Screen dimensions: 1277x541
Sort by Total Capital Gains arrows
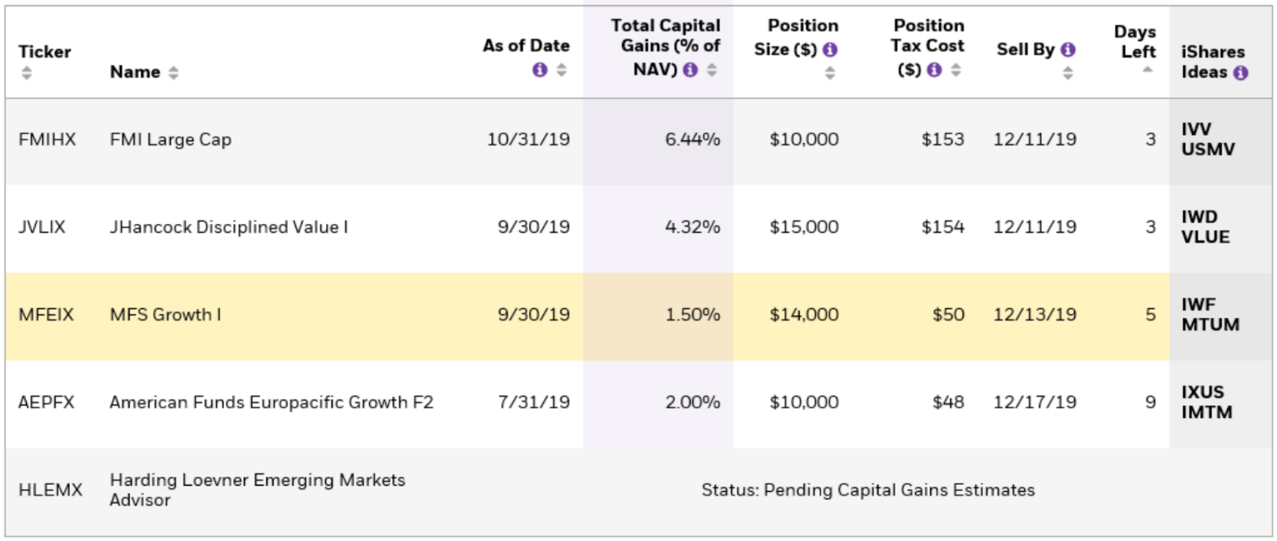tap(711, 70)
